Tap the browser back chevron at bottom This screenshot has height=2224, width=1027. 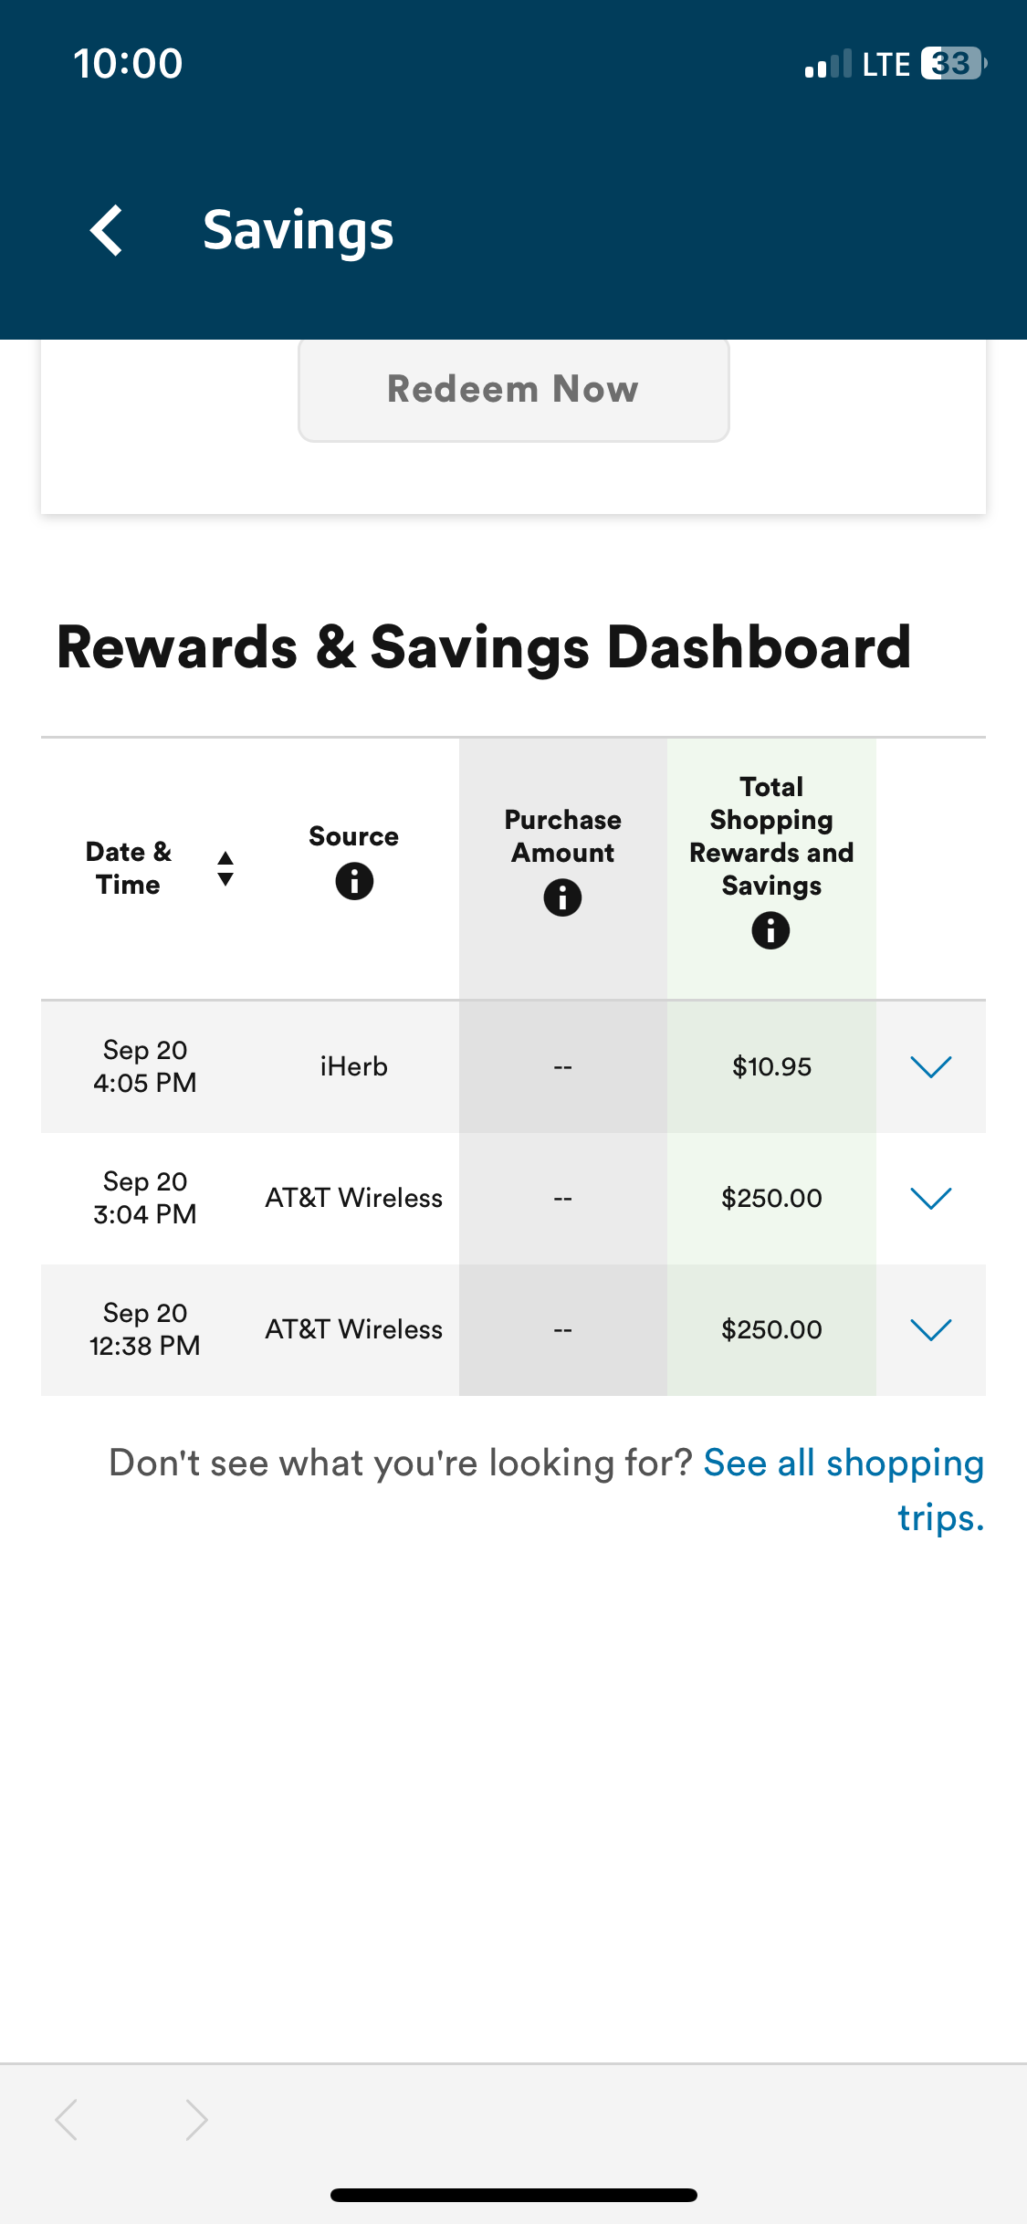click(x=67, y=2119)
